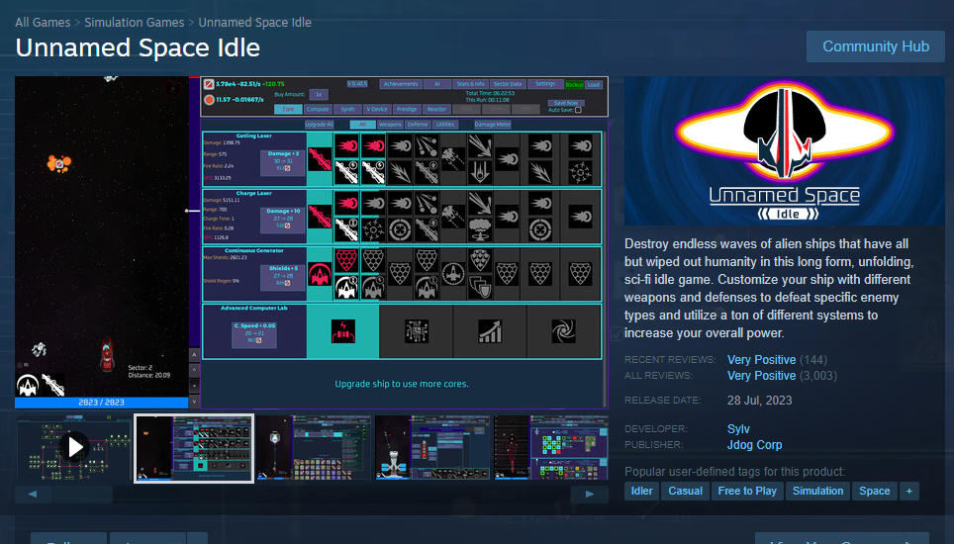This screenshot has height=544, width=954.
Task: Select the red laser gun icon in Charge Laser row
Action: point(320,217)
